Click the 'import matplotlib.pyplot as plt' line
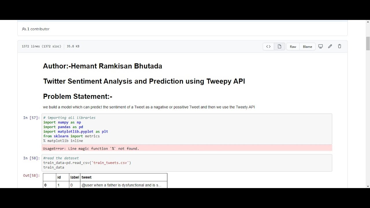This screenshot has width=370, height=208. click(x=76, y=131)
